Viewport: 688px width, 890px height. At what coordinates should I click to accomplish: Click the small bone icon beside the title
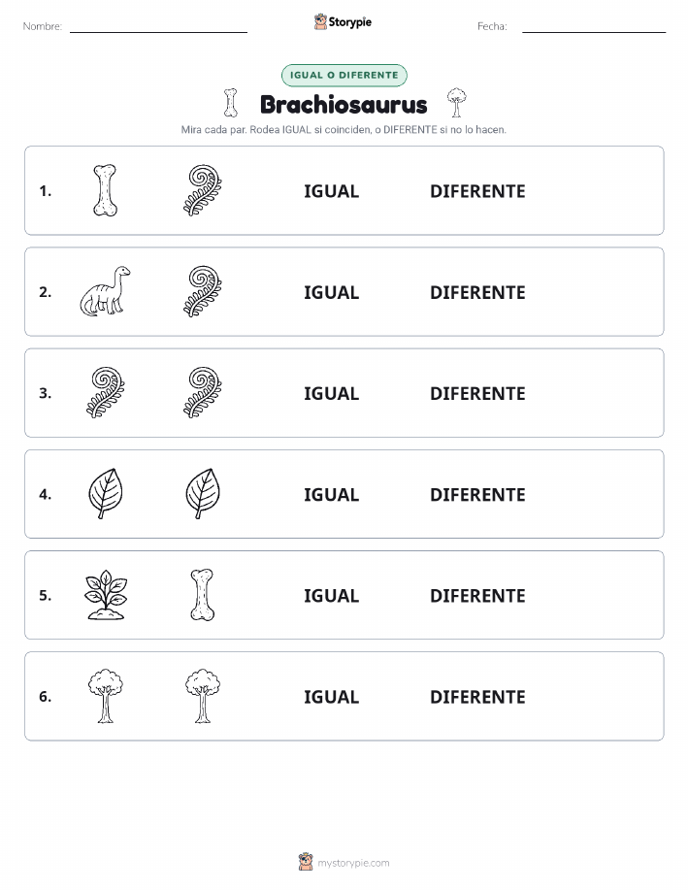(x=231, y=103)
